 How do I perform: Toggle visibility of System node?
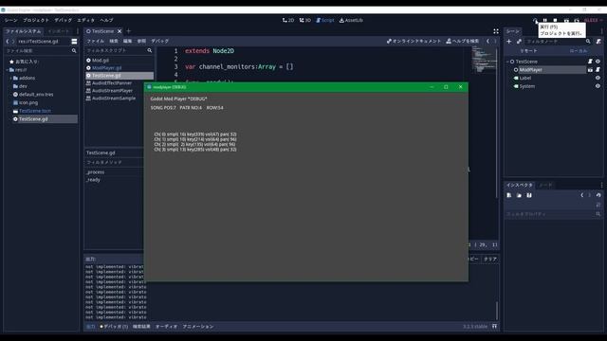[598, 86]
